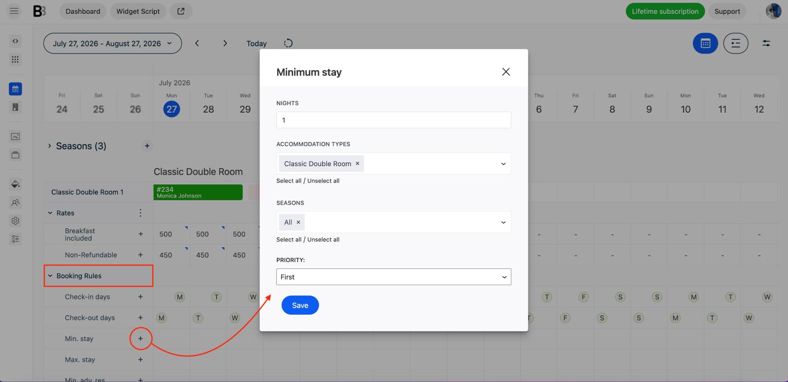
Task: Open the image gallery sidebar icon
Action: click(x=15, y=137)
